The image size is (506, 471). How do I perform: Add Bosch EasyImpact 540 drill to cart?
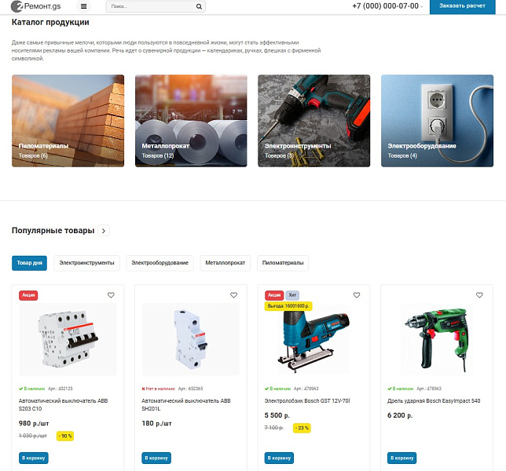tap(402, 458)
